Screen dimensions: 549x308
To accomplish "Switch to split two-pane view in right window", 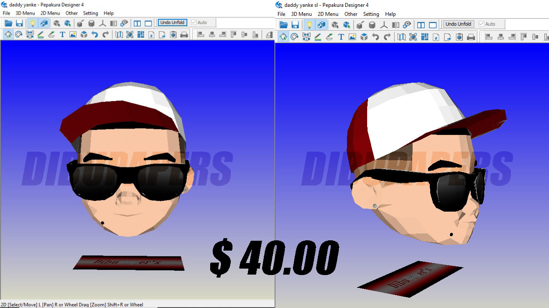I will click(421, 25).
